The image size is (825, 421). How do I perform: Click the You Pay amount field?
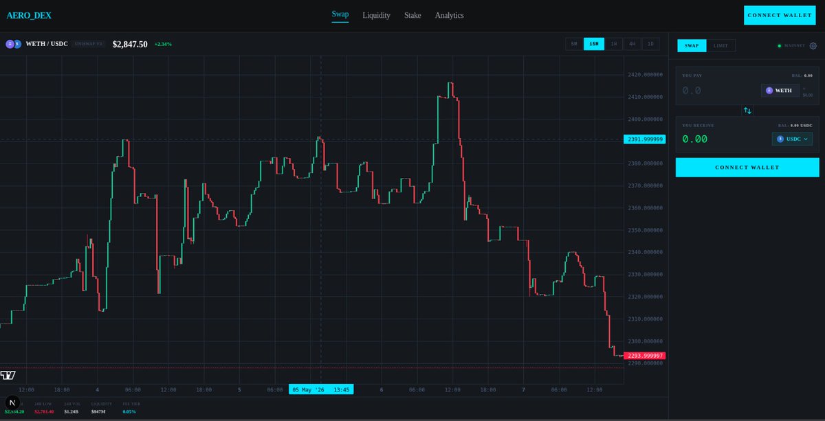[718, 91]
